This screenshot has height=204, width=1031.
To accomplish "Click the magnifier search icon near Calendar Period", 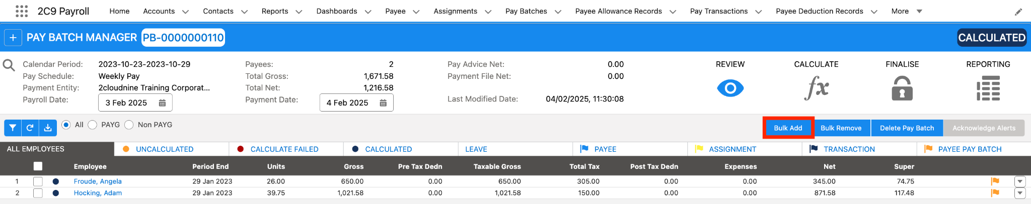I will pos(9,65).
